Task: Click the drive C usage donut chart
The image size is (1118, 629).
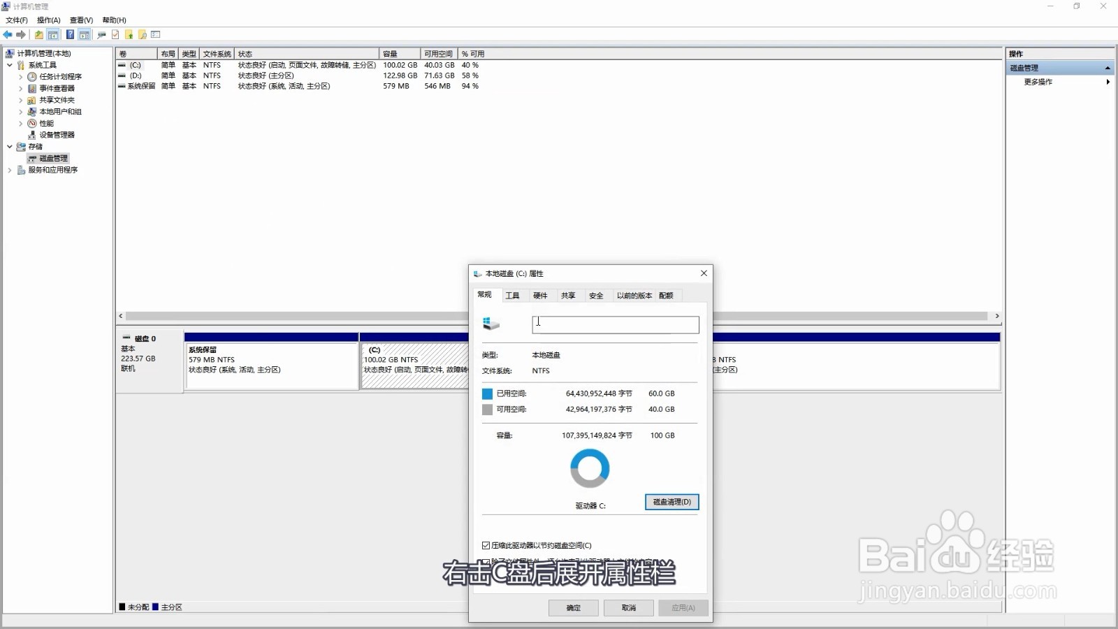Action: pyautogui.click(x=590, y=468)
